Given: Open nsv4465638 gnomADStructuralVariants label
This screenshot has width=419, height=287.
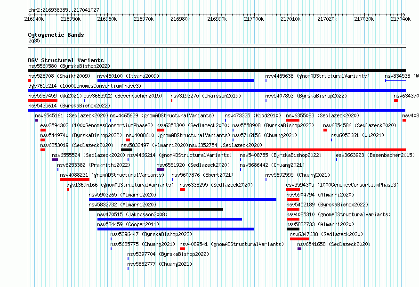Looking at the screenshot, I should [317, 76].
